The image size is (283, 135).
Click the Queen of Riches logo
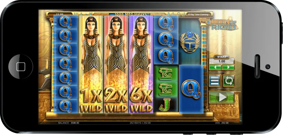click(222, 24)
